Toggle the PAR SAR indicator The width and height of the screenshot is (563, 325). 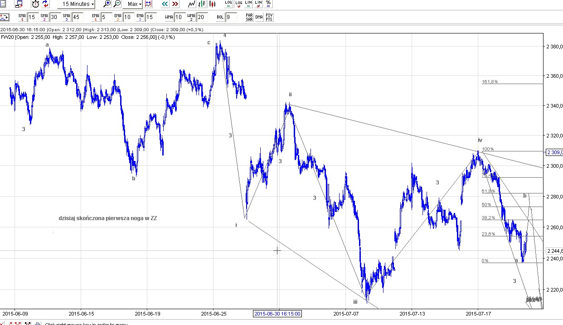click(x=249, y=17)
